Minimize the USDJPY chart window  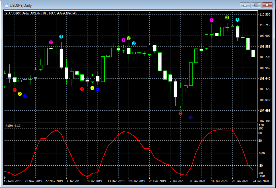[x=245, y=5]
